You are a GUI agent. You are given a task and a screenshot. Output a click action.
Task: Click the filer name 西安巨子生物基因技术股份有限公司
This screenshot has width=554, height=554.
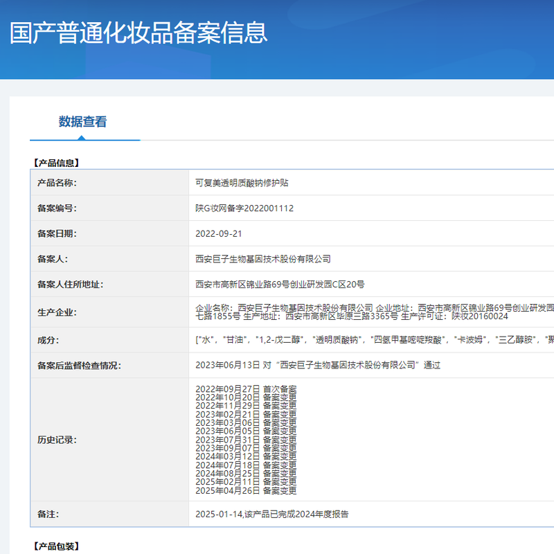[263, 259]
